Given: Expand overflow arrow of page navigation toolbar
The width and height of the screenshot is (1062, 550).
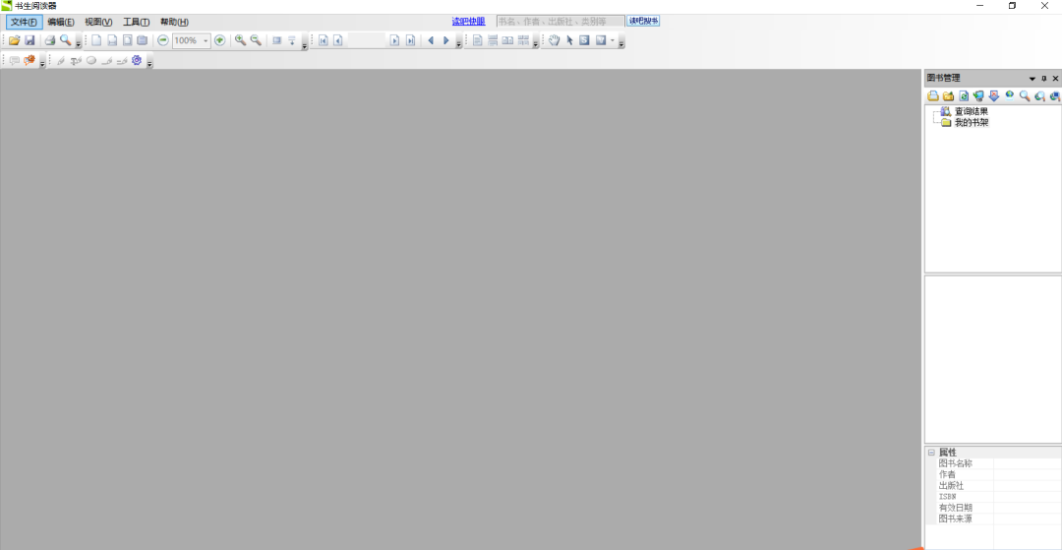Looking at the screenshot, I should 458,44.
